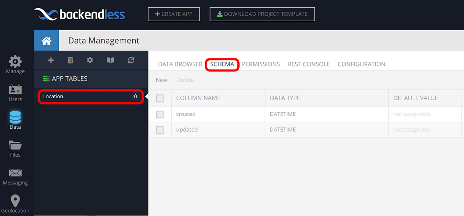Open table settings gear icon
Viewport: 464px width, 216px height.
[90, 60]
